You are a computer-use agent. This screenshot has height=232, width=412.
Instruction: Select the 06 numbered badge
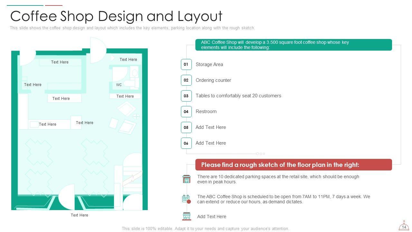pyautogui.click(x=186, y=143)
